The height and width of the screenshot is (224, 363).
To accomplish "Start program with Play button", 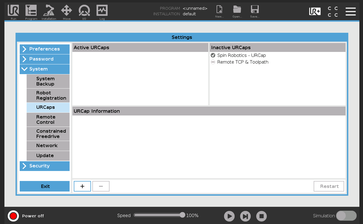I will (229, 216).
